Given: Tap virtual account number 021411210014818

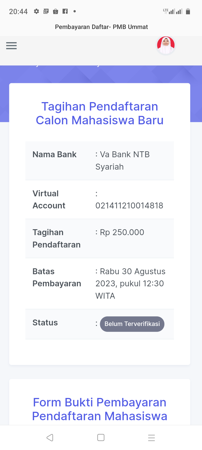Looking at the screenshot, I should 129,206.
